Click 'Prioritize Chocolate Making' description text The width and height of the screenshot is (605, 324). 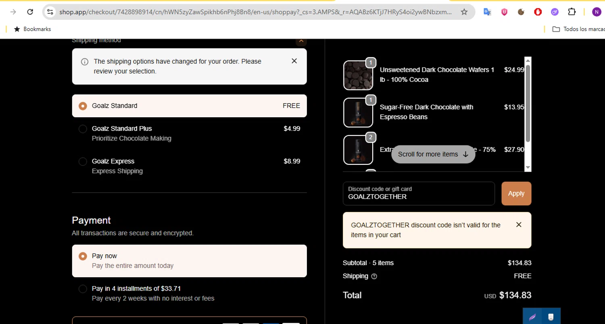(131, 138)
